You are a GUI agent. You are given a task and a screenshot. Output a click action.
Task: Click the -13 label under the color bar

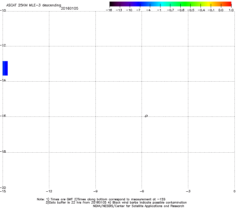pos(119,10)
